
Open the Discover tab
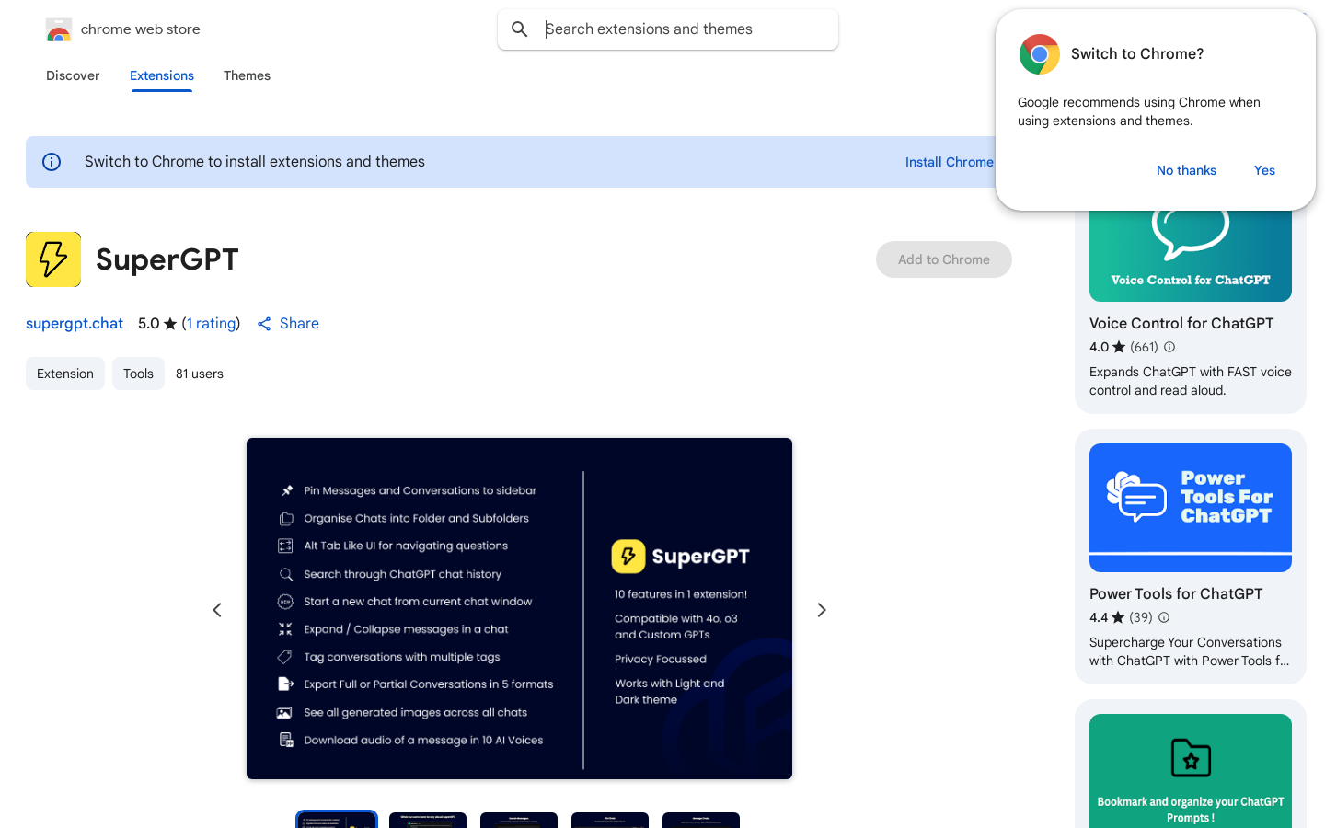coord(73,75)
